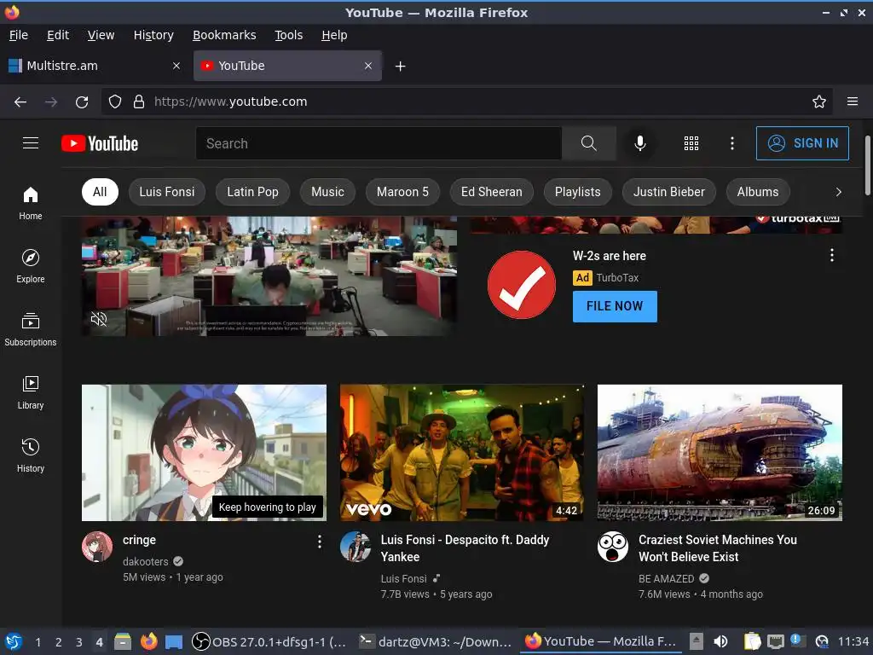The height and width of the screenshot is (655, 873).
Task: Switch to the Multistre.am tab
Action: (x=95, y=66)
